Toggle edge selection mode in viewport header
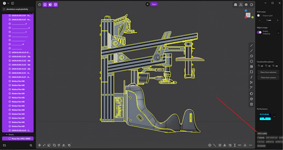Viewport: 283px width, 150px height. coord(45,5)
